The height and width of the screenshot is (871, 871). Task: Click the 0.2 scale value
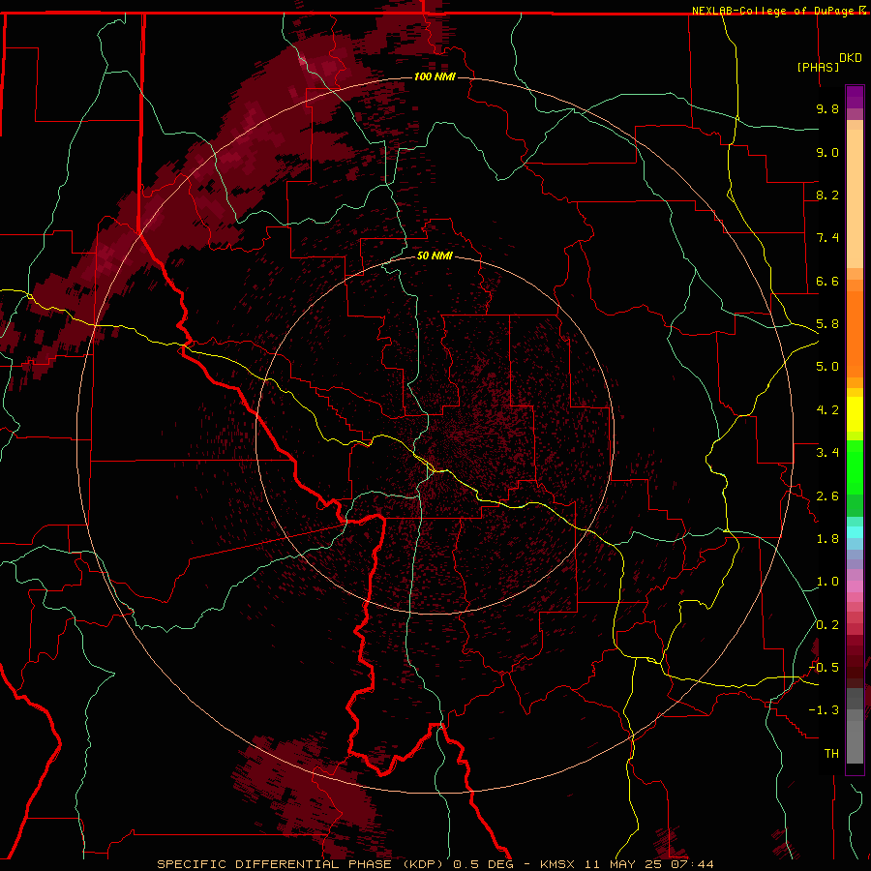[827, 625]
